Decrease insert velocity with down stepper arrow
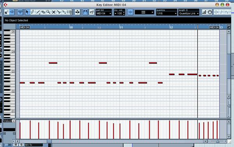Screen dimensions: 234x147 [x=124, y=14]
